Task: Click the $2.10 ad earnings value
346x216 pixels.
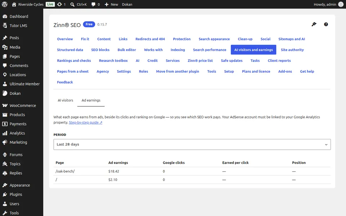Action: pyautogui.click(x=113, y=180)
